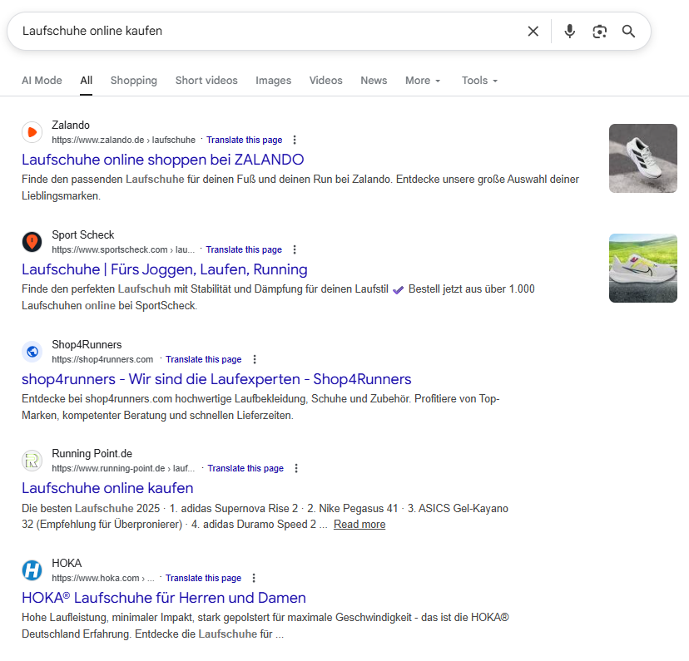Click Read more on the Running Point snippet

359,524
